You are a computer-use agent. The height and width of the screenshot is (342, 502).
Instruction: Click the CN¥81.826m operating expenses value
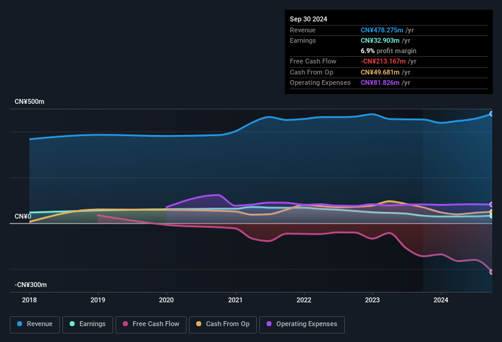pos(380,83)
